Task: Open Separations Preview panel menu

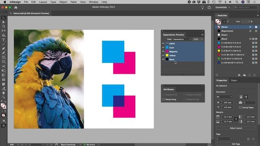Action: coord(202,35)
